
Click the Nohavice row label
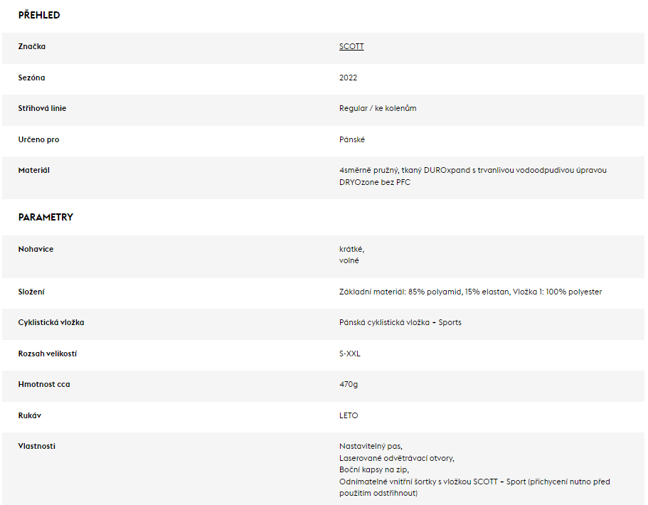coord(36,249)
